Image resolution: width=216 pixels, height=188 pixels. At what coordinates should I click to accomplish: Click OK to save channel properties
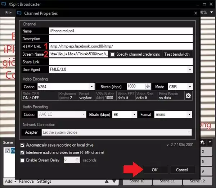pyautogui.click(x=156, y=170)
